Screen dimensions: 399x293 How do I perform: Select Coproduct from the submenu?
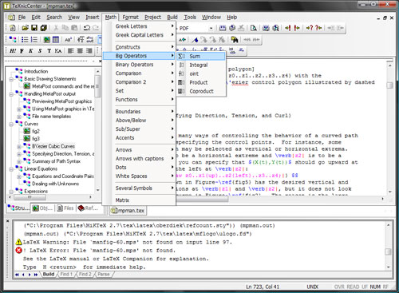tap(201, 91)
